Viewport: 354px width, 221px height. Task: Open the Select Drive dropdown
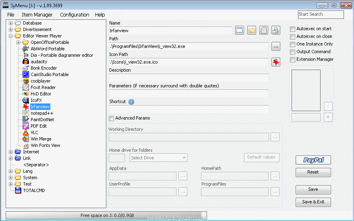(x=159, y=158)
